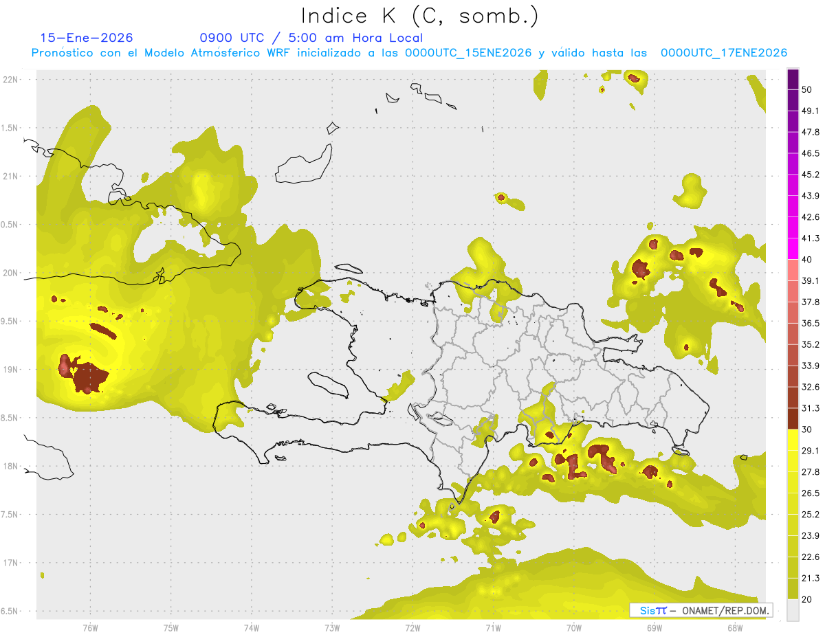
Task: Click the '71W' longitude label
Action: pos(493,628)
